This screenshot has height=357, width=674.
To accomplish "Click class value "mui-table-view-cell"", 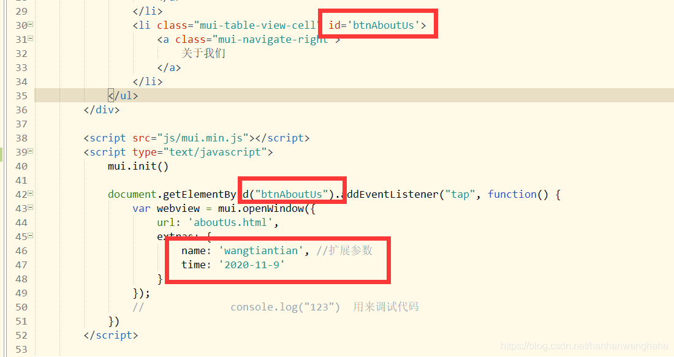I will (257, 25).
